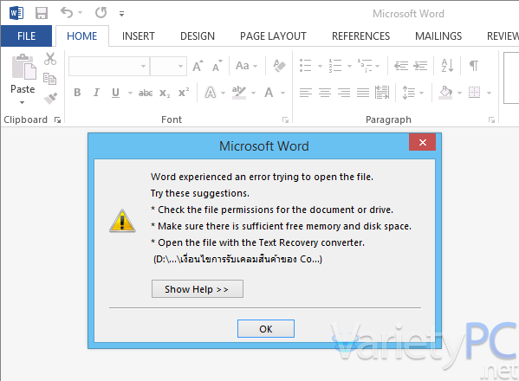Click the Text Highlight Color pen icon

point(239,93)
